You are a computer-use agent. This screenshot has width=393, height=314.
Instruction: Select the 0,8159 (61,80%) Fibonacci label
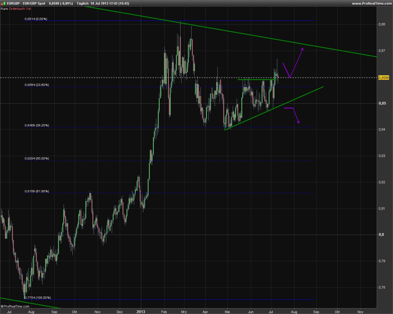pyautogui.click(x=37, y=191)
